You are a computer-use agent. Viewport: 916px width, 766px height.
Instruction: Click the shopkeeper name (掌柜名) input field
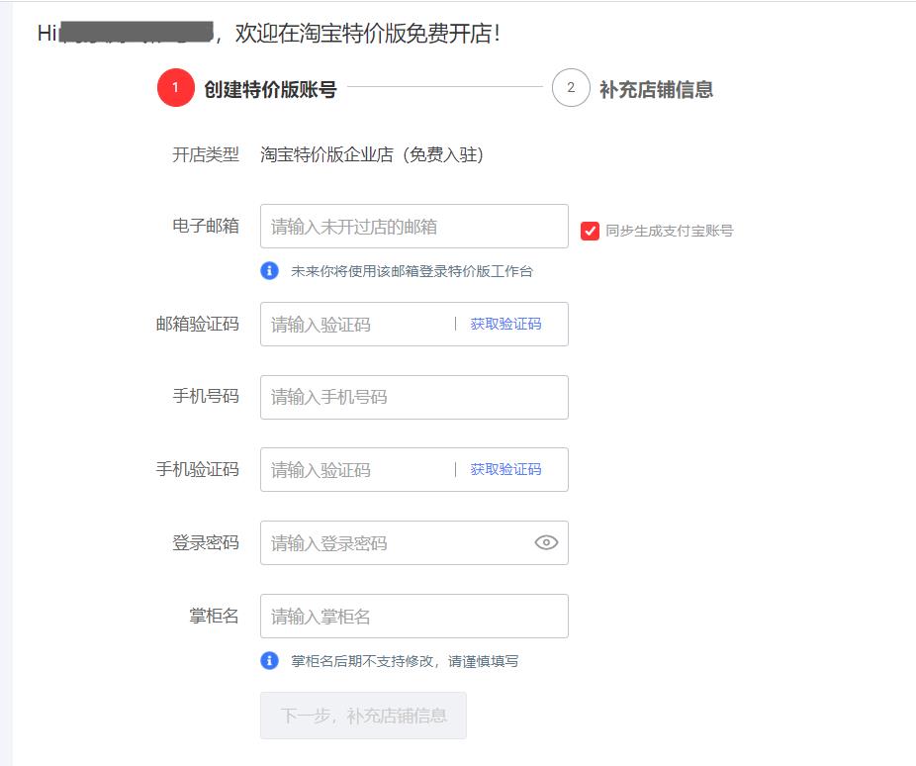(414, 616)
